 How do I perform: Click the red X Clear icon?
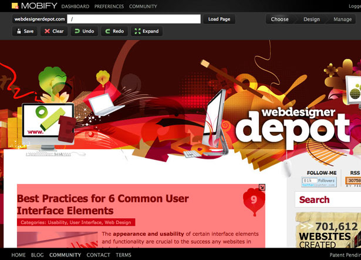click(47, 31)
